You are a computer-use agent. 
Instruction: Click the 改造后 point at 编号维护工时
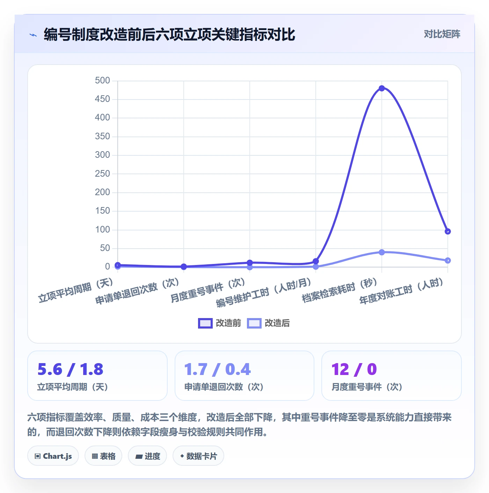[316, 267]
